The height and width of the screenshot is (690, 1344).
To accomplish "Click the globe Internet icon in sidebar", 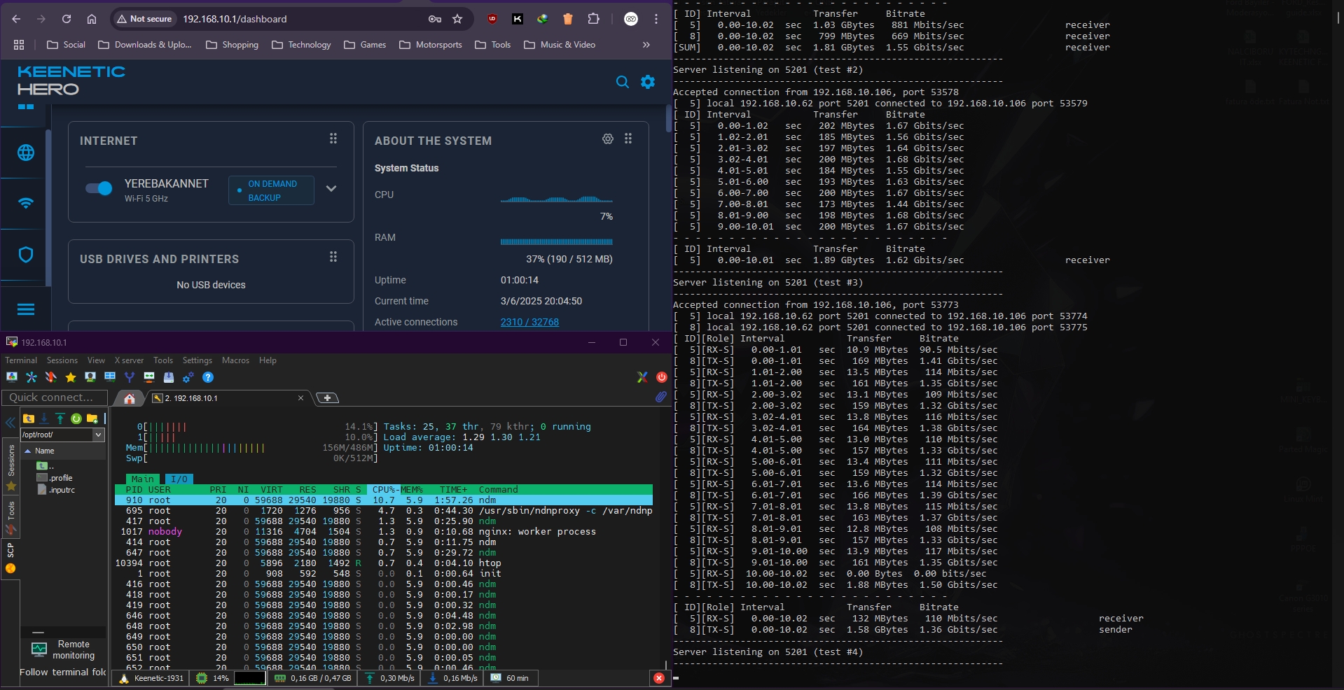I will click(x=26, y=153).
